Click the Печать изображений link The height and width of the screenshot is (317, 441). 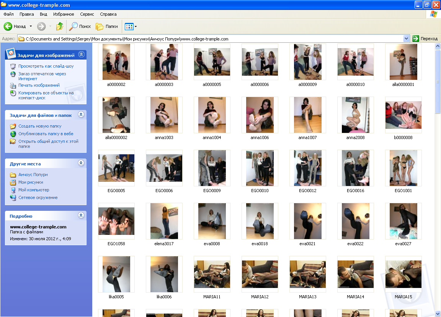pyautogui.click(x=39, y=85)
